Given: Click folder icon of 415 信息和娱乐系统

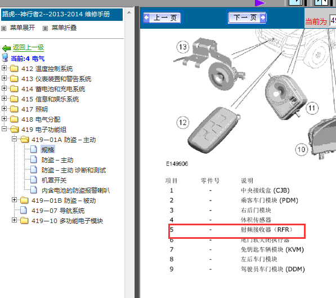Looking at the screenshot, I should (14, 99).
